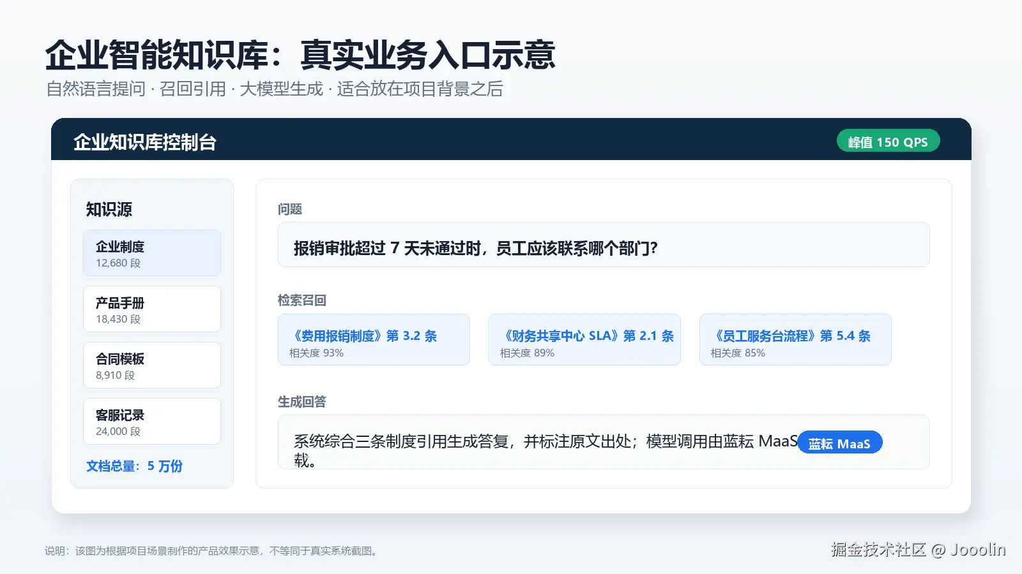Click the 文档总量：5 万份 text
This screenshot has height=574, width=1022.
[x=134, y=466]
